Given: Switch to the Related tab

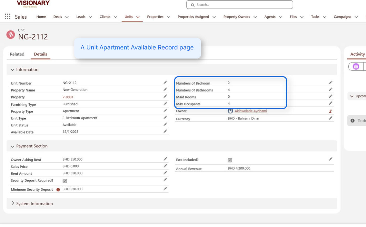Looking at the screenshot, I should coord(17,54).
